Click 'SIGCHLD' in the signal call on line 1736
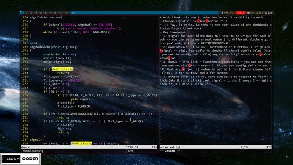This screenshot has height=165, width=293. pyautogui.click(x=68, y=25)
